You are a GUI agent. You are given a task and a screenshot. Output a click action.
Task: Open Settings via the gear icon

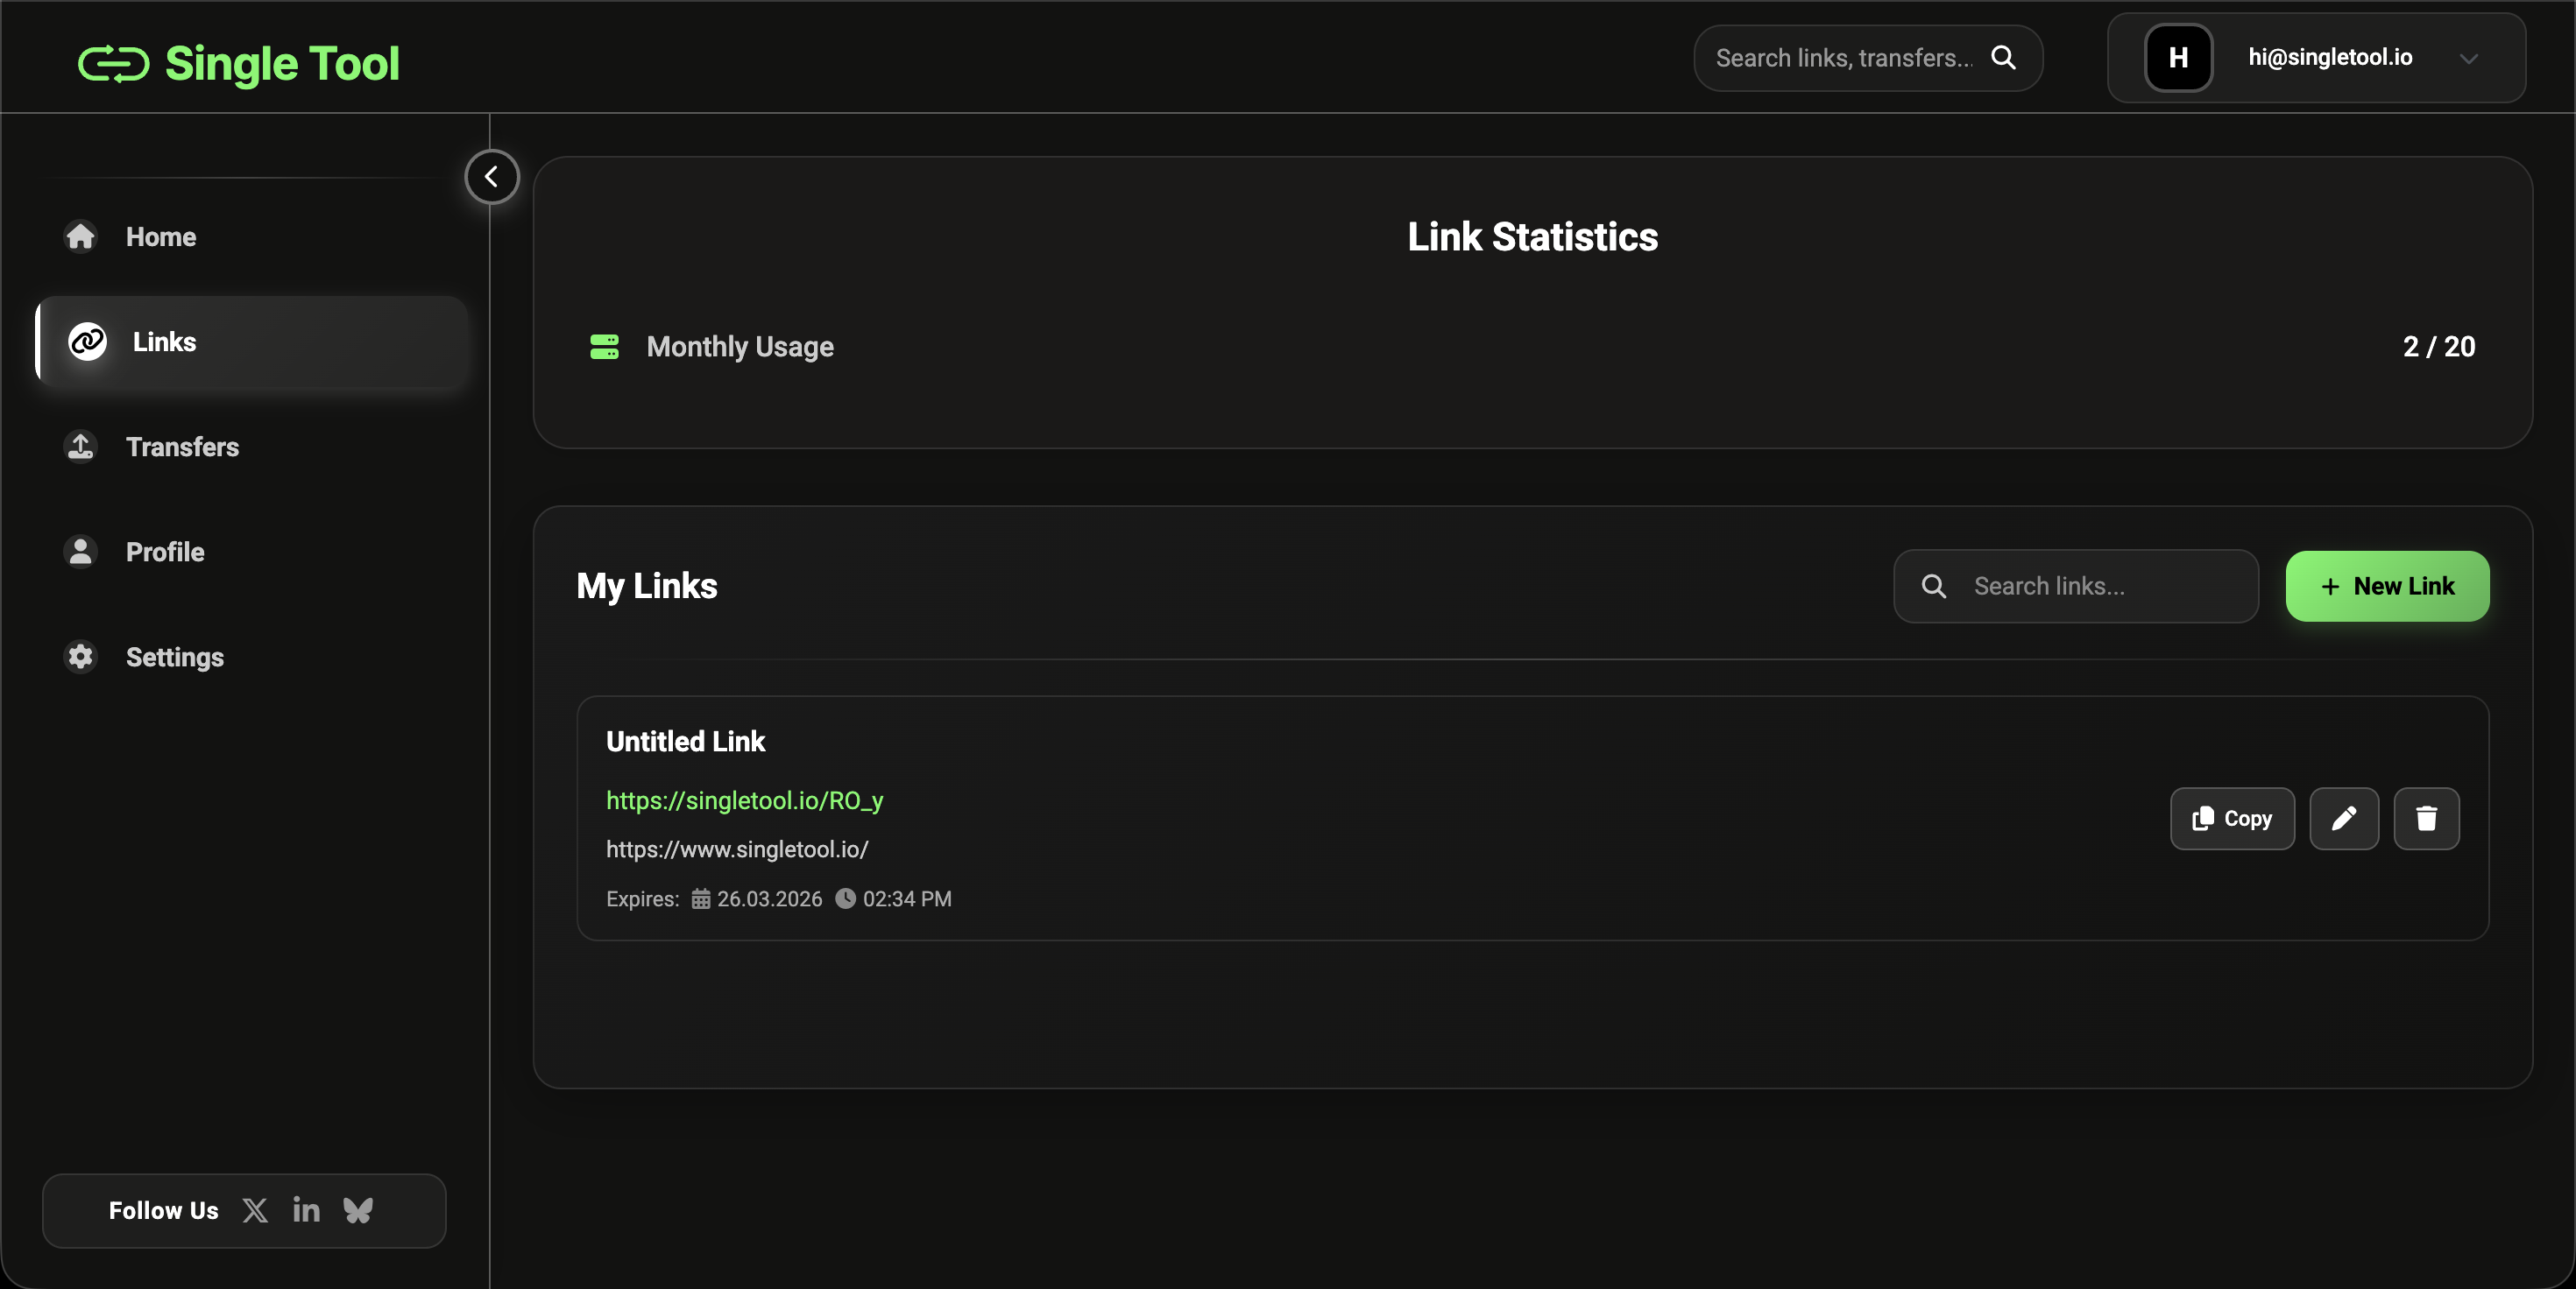tap(80, 657)
